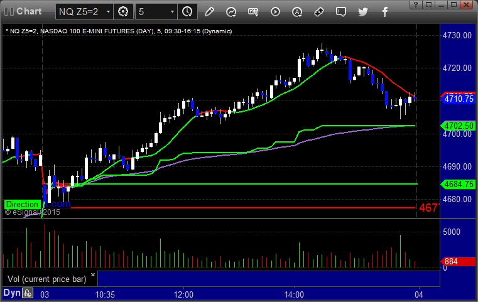The height and width of the screenshot is (302, 478).
Task: Click the Dyn scaling label
Action: 12,293
